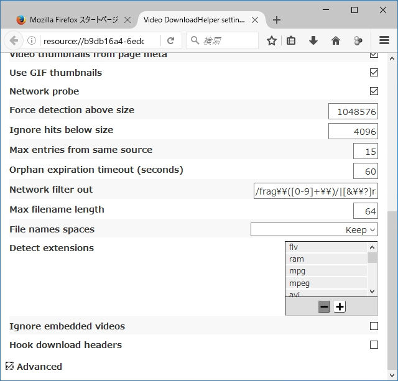
Task: Open a new tab with the plus button
Action: pos(277,20)
